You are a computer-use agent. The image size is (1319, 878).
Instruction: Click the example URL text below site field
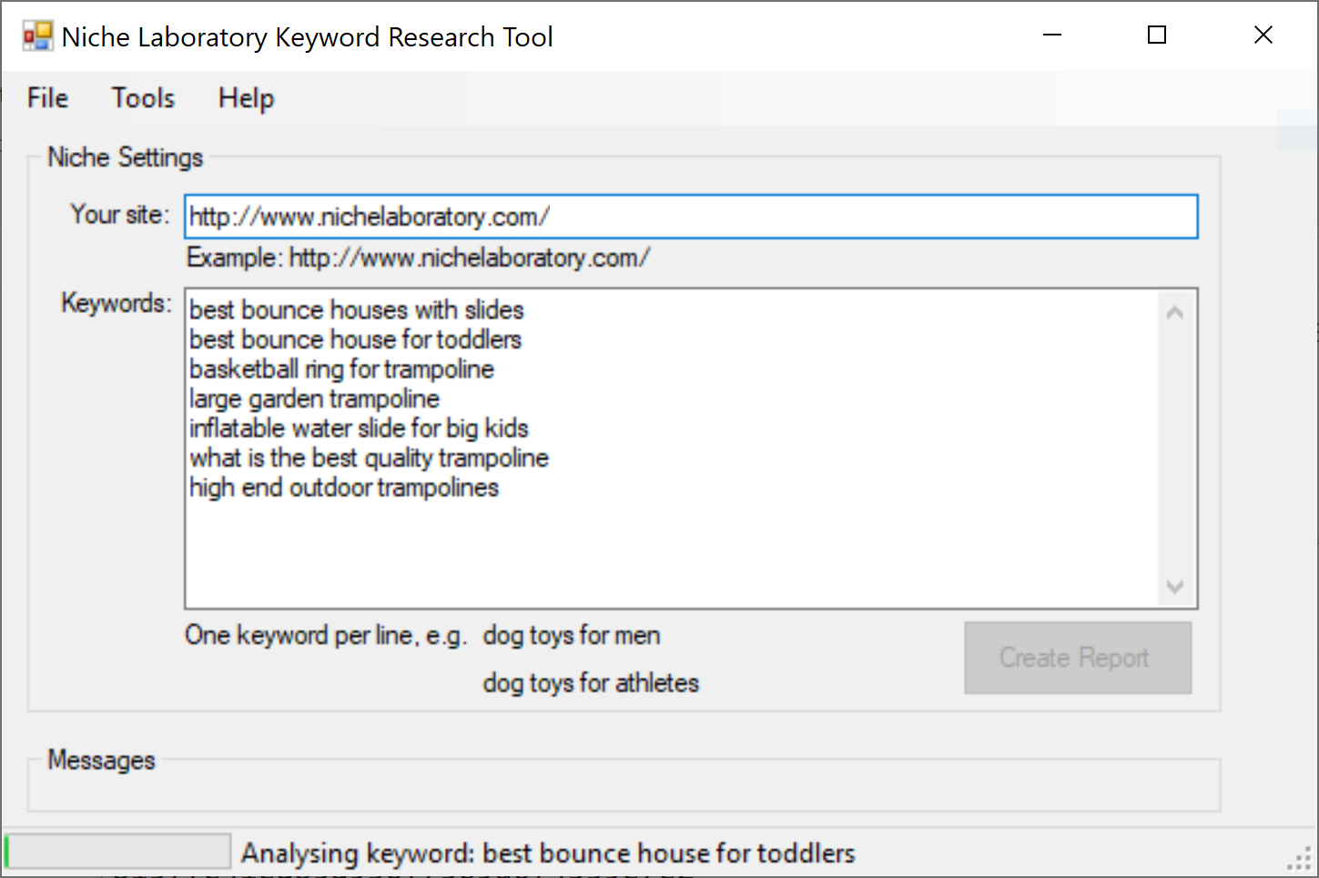coord(419,257)
